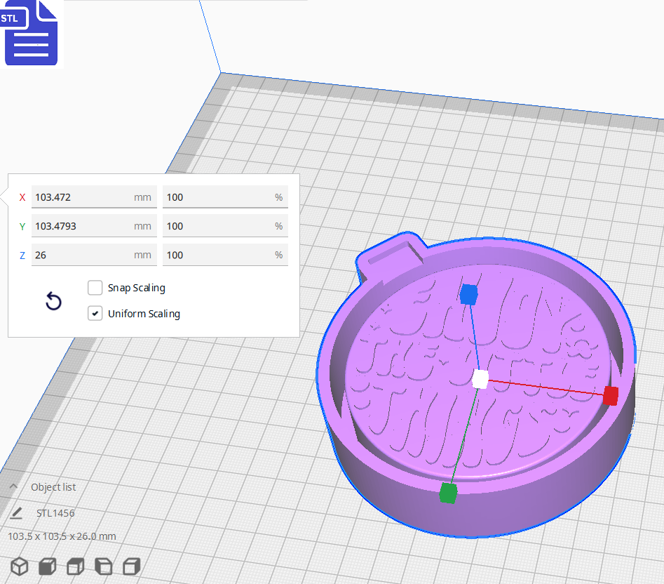Click the reset scaling circular arrow
This screenshot has height=584, width=664.
point(53,300)
